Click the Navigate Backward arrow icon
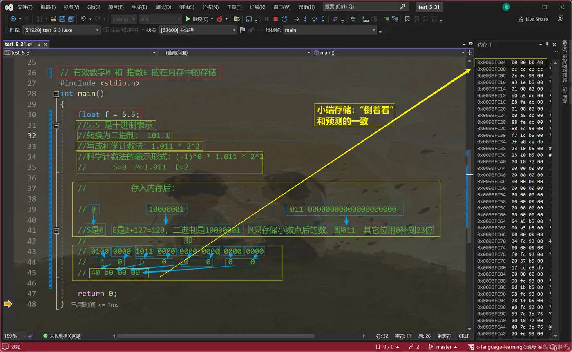 [x=13, y=19]
